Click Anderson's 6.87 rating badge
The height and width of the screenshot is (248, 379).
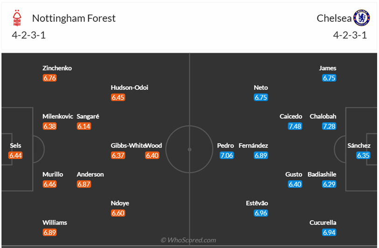(84, 184)
